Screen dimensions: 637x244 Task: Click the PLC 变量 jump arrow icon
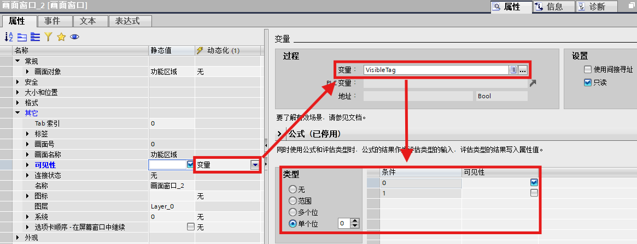(533, 83)
